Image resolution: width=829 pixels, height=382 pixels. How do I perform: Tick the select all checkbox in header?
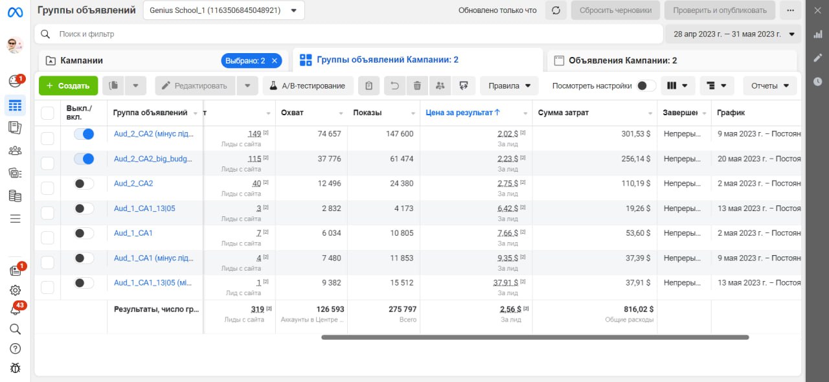(x=47, y=113)
